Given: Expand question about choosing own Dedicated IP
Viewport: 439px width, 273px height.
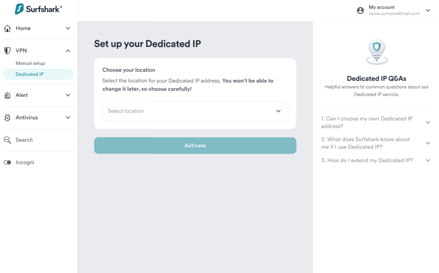Looking at the screenshot, I should [x=428, y=122].
